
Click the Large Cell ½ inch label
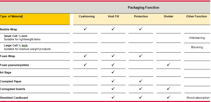pyautogui.click(x=16, y=45)
